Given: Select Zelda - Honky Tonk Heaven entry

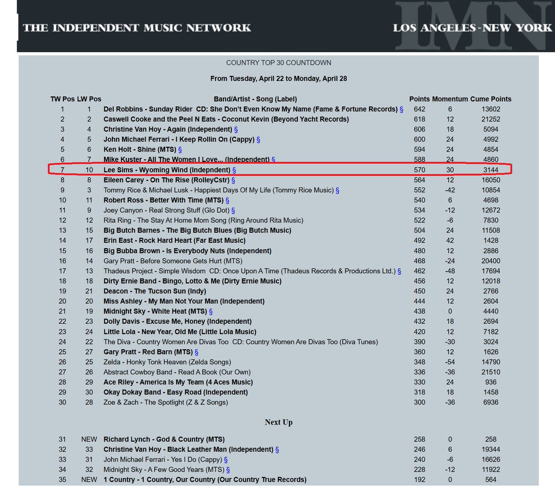Looking at the screenshot, I should (167, 362).
